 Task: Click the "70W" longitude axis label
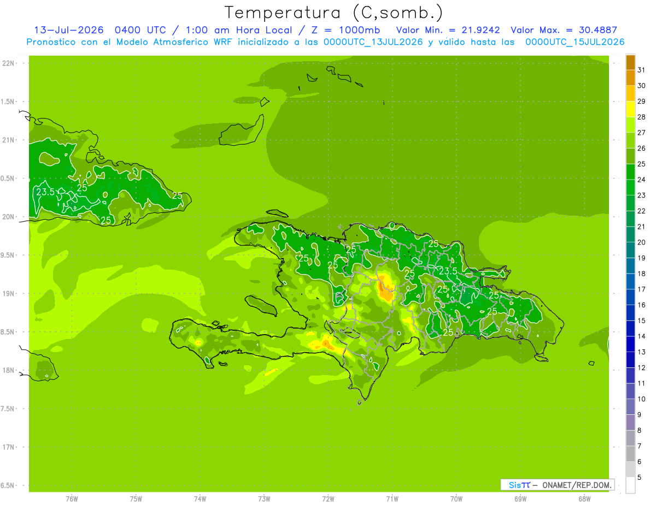point(456,498)
